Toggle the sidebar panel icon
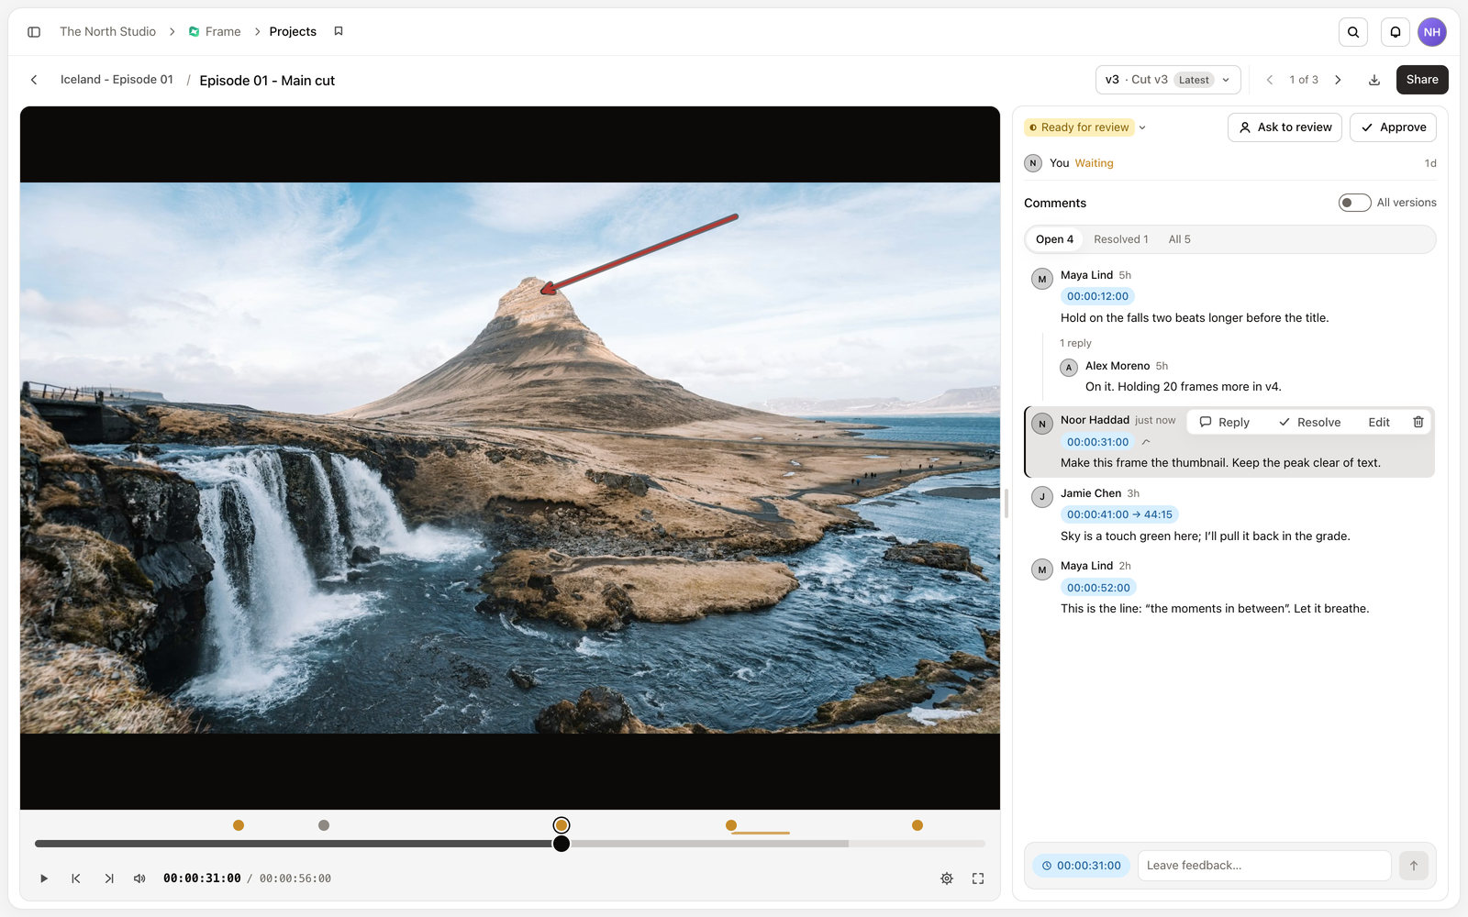This screenshot has width=1468, height=917. pos(34,32)
